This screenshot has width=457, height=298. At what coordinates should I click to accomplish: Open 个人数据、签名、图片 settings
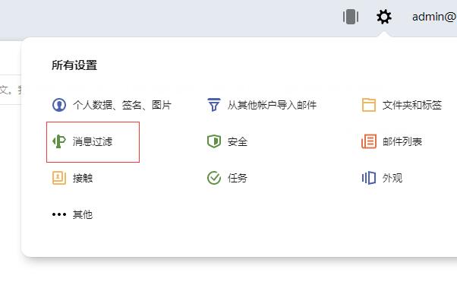coord(121,105)
